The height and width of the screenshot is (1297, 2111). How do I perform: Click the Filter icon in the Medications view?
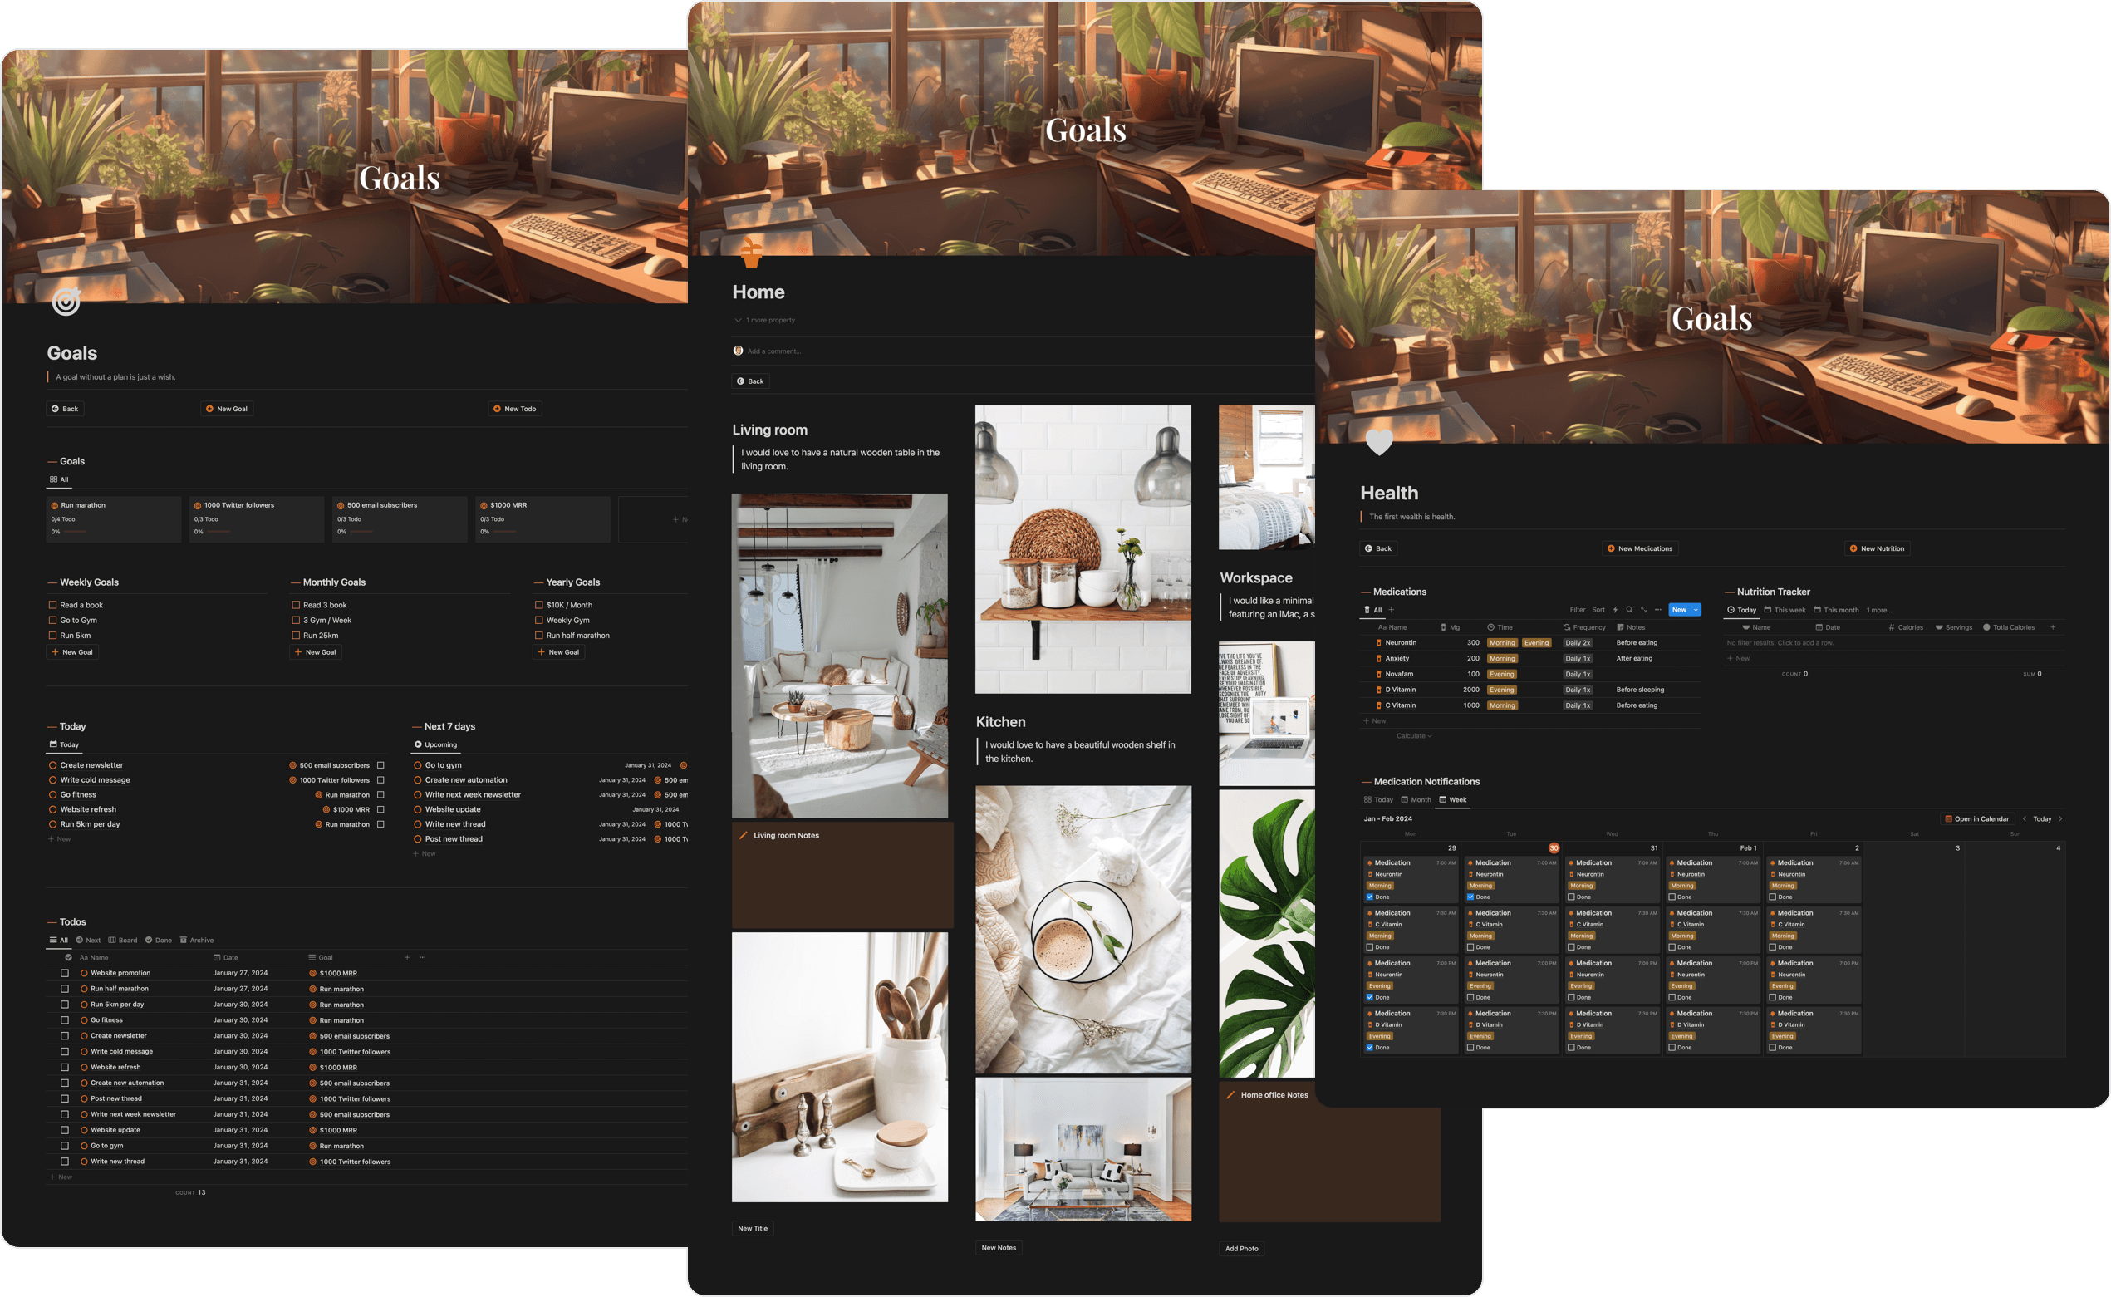point(1578,609)
